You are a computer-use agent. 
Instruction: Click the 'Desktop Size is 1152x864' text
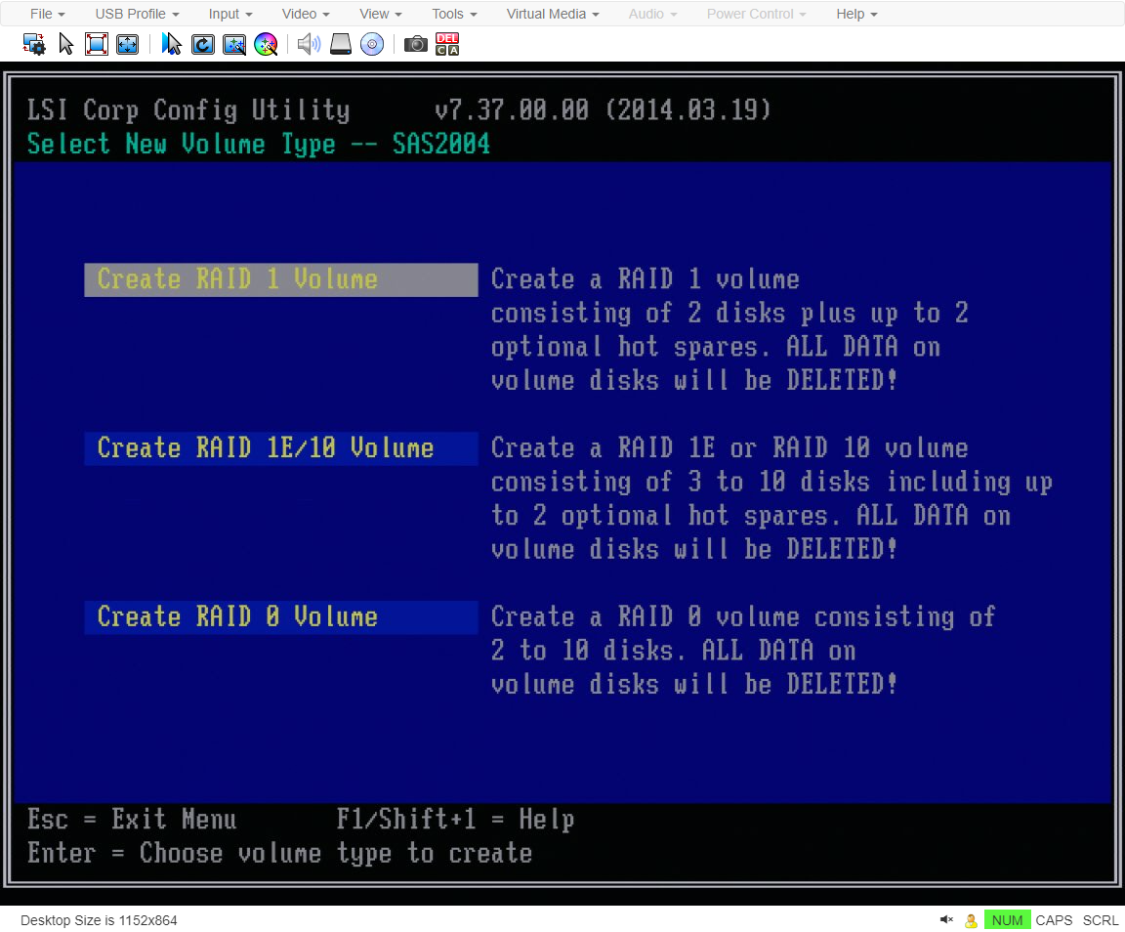click(x=99, y=920)
